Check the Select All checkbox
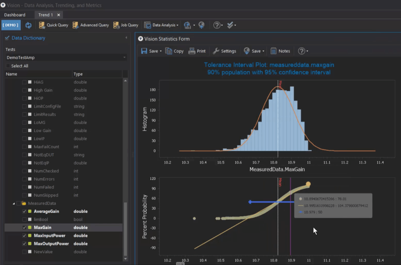The image size is (401, 265). [8, 66]
